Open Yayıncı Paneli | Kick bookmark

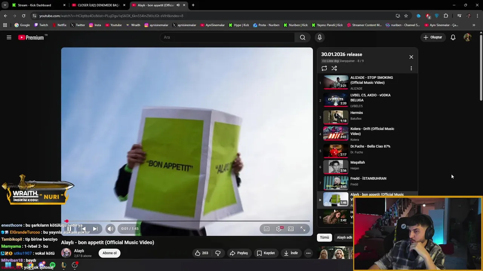327,25
